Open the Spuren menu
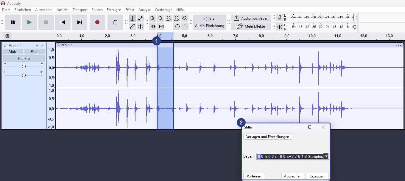 [x=97, y=10]
